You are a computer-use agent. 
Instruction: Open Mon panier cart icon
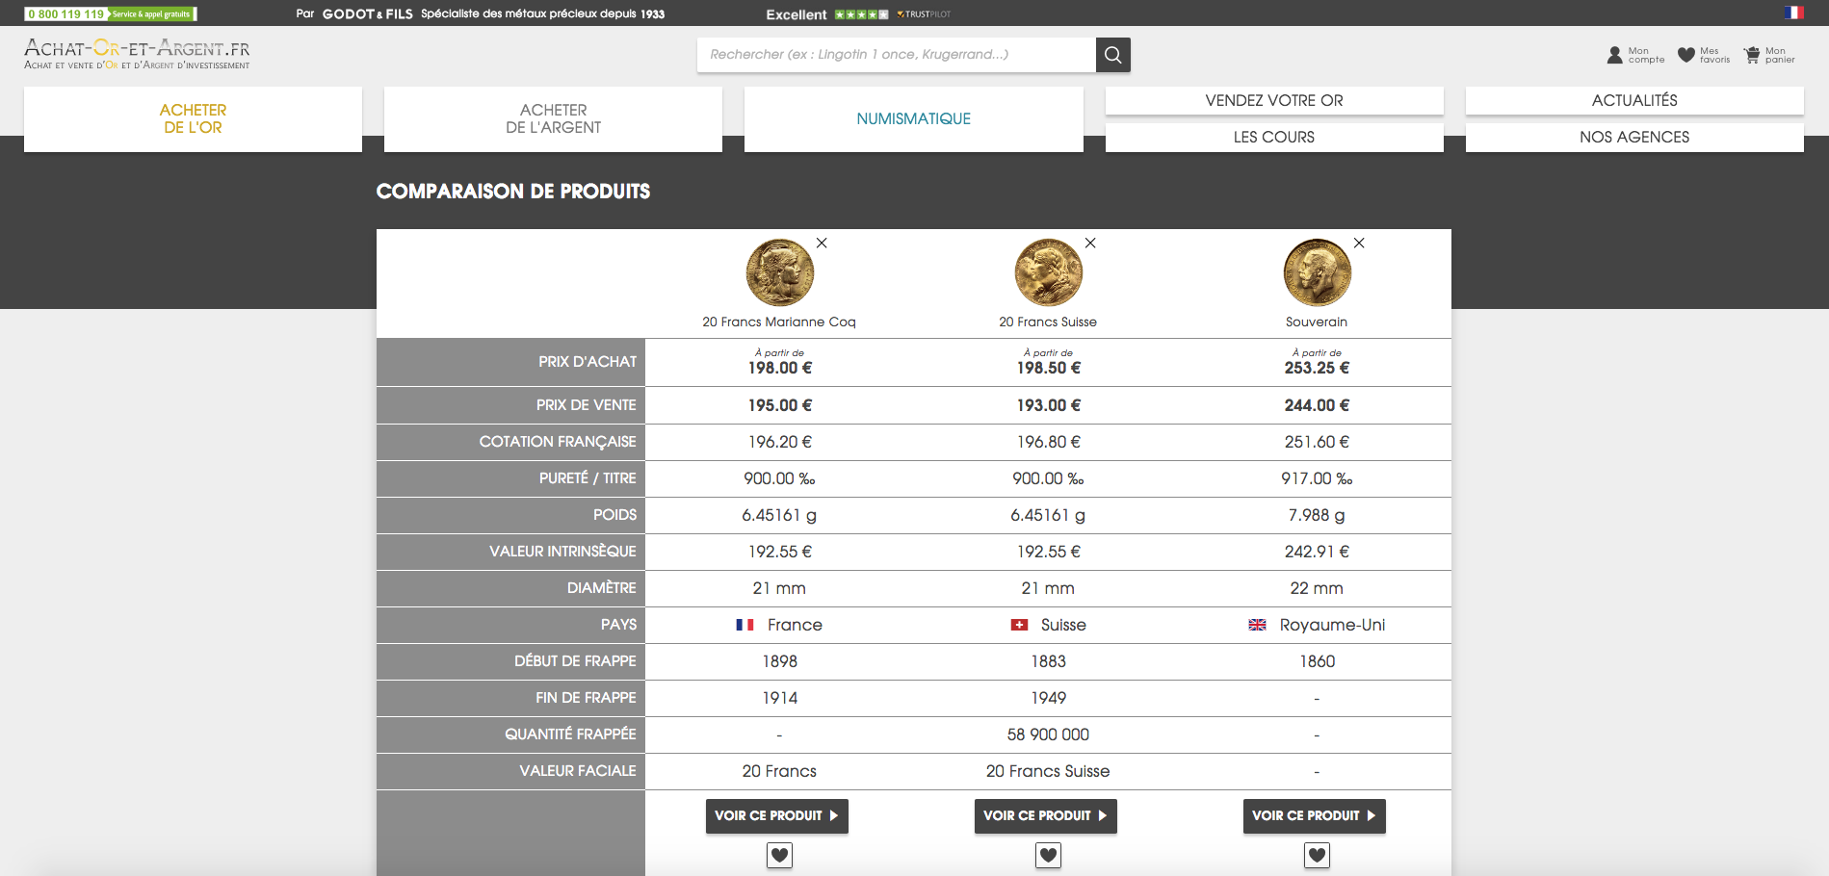click(1752, 55)
